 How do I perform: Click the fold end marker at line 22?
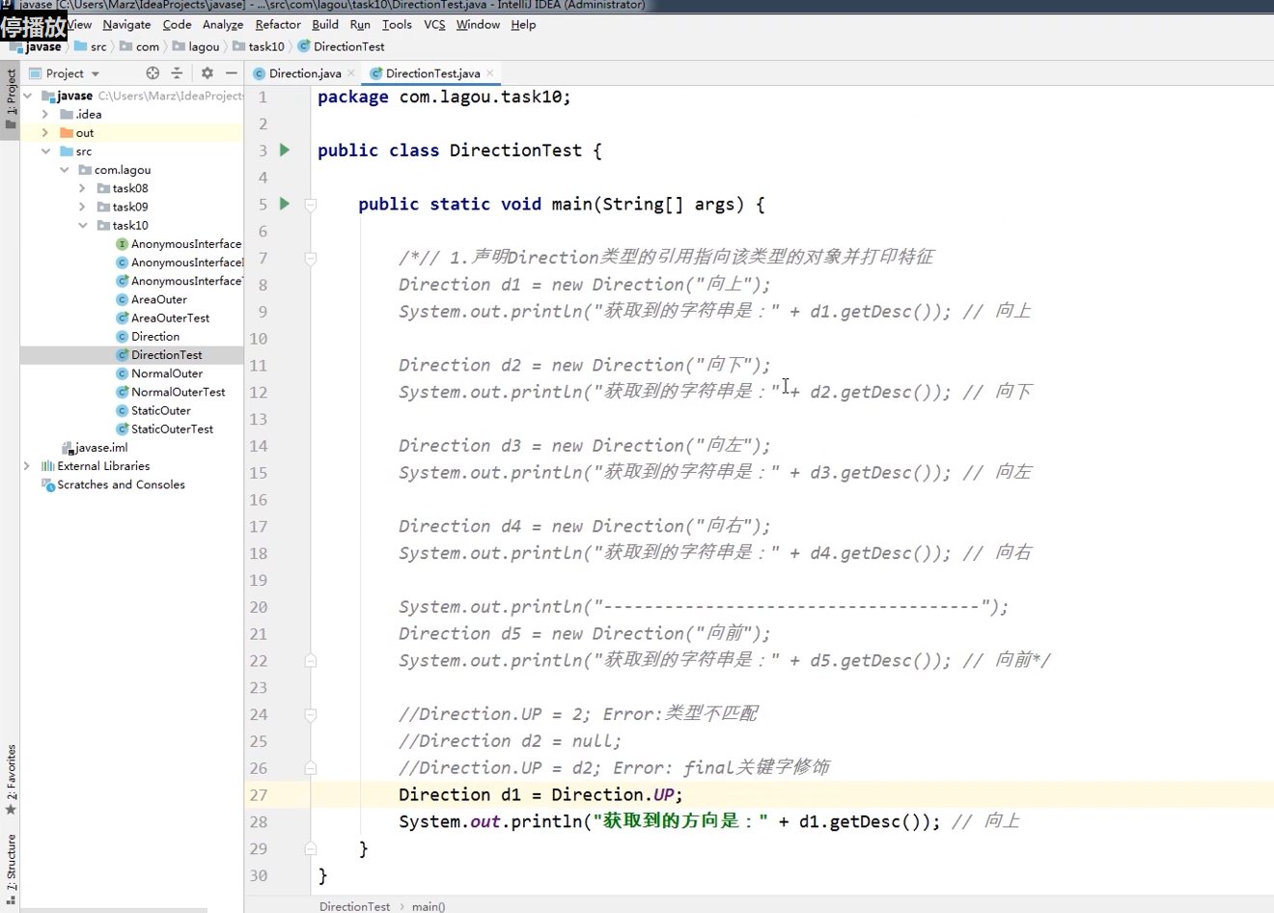tap(311, 661)
